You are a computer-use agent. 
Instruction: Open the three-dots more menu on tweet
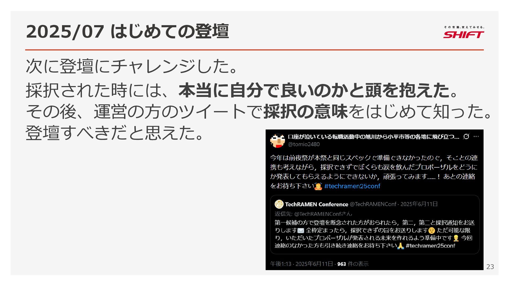pos(476,137)
